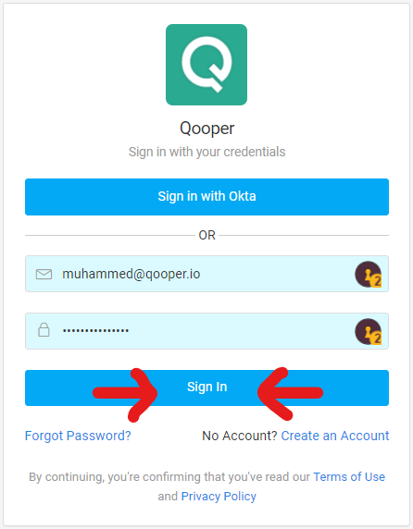Screen dimensions: 413x529
Task: Focus the email field with muhammed@qooper.io
Action: [x=206, y=274]
